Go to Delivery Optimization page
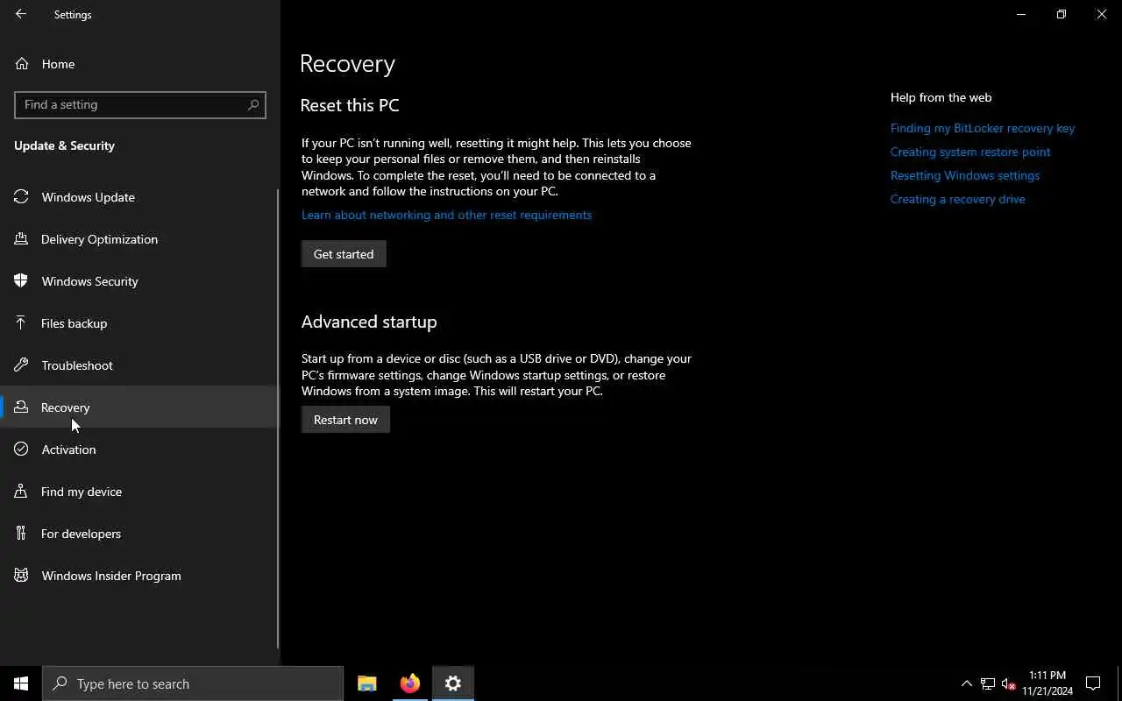 (x=140, y=239)
